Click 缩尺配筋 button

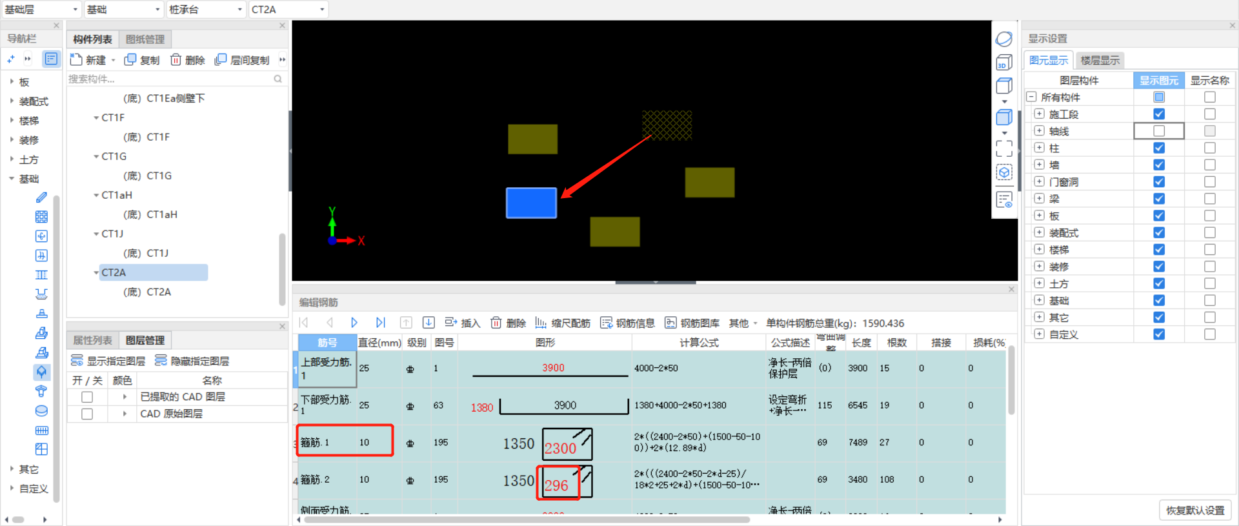563,323
